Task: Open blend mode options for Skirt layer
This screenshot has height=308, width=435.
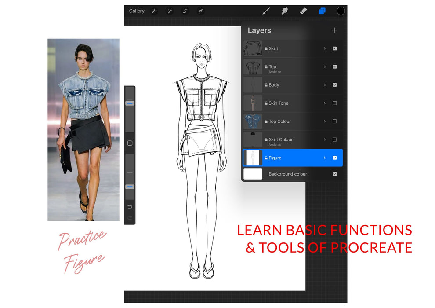Action: pos(325,48)
